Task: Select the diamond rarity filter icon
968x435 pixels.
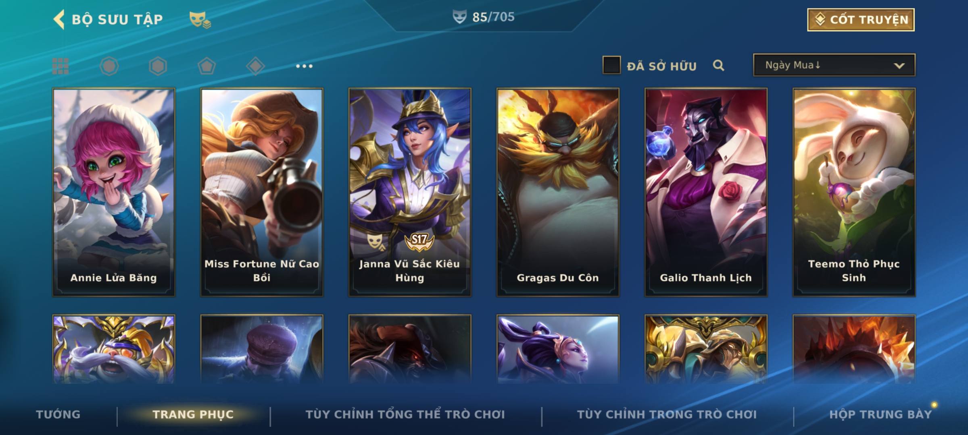Action: (x=255, y=66)
